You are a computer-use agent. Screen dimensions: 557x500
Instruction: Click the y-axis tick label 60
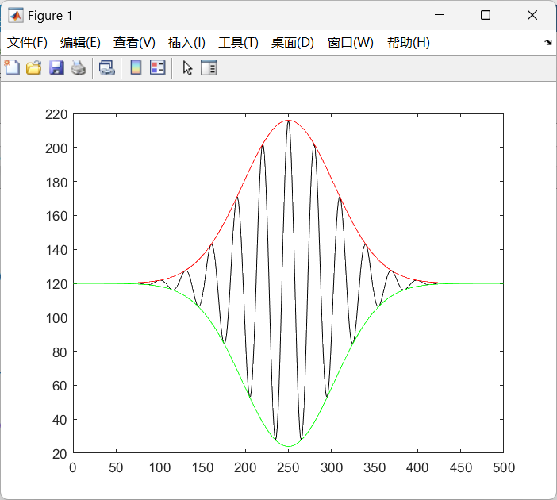pos(60,386)
